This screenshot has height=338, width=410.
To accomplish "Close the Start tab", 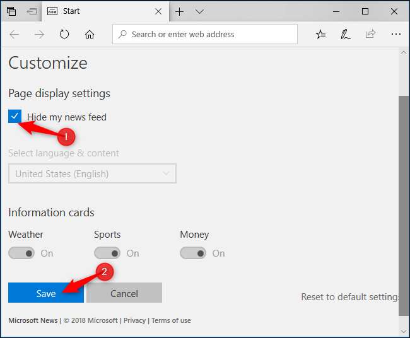I will click(158, 11).
